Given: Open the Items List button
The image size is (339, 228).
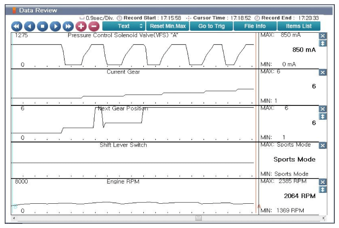Looking at the screenshot, I should pyautogui.click(x=299, y=26).
